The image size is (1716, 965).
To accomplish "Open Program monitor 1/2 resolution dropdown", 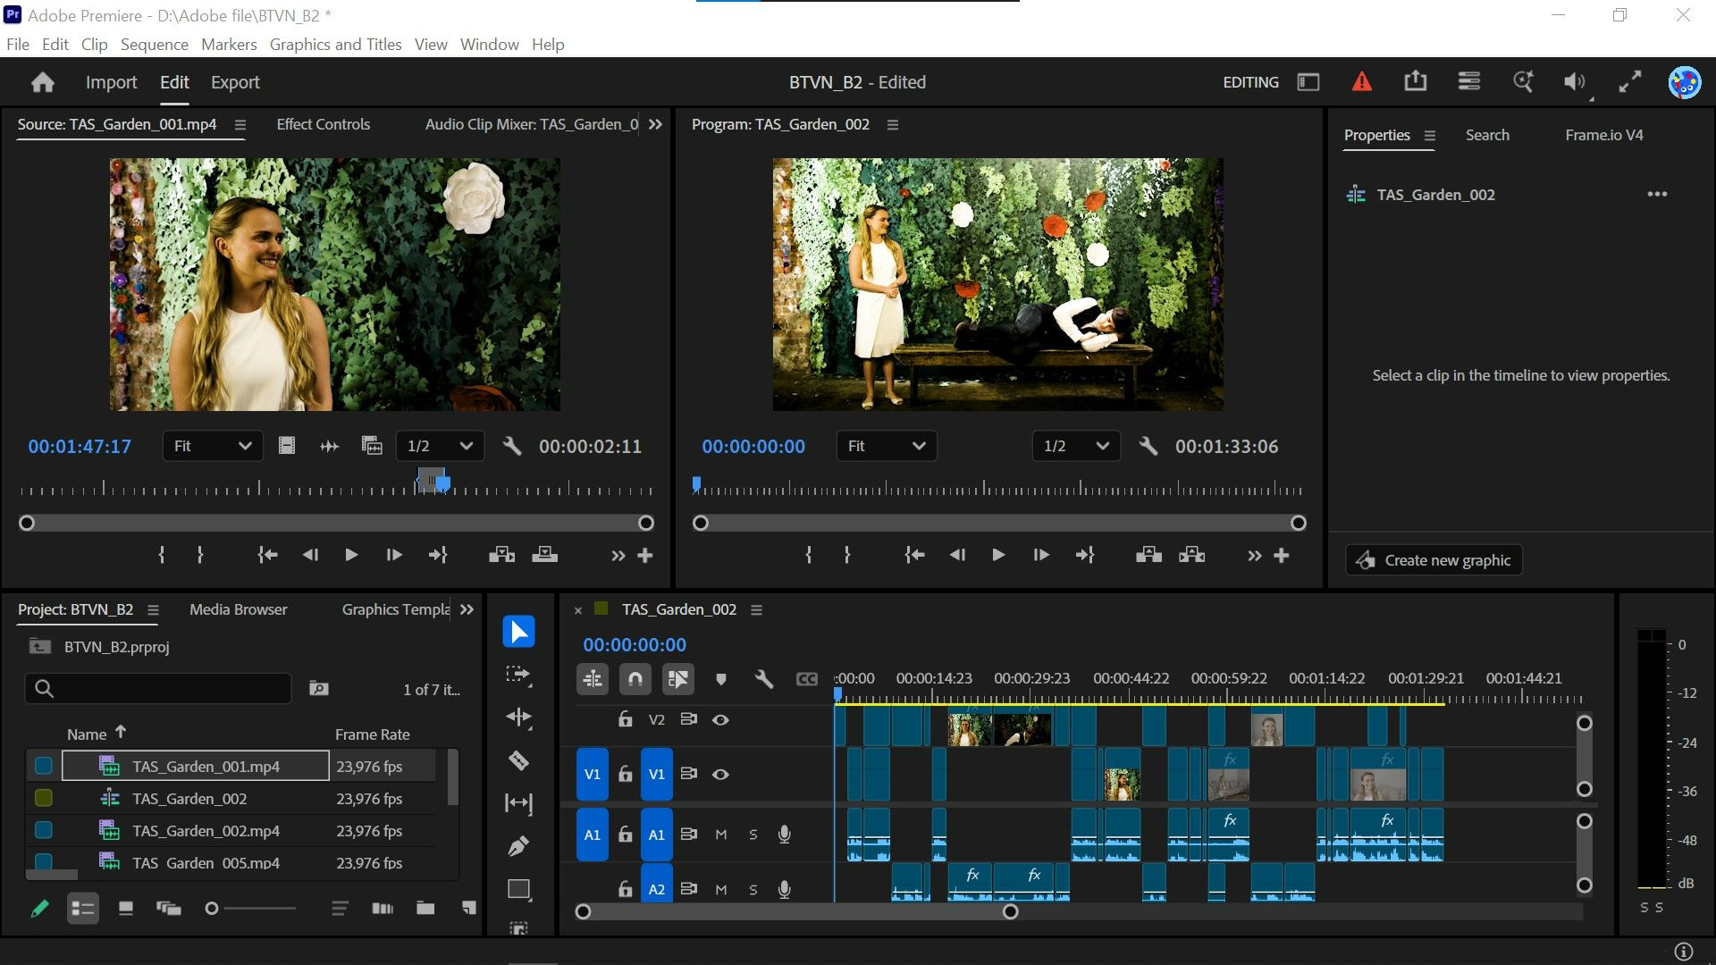I will click(x=1076, y=446).
